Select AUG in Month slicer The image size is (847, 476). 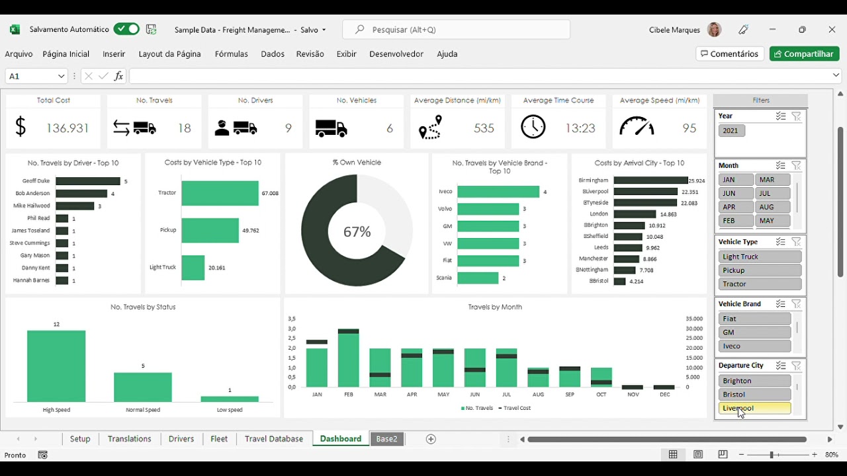coord(772,207)
